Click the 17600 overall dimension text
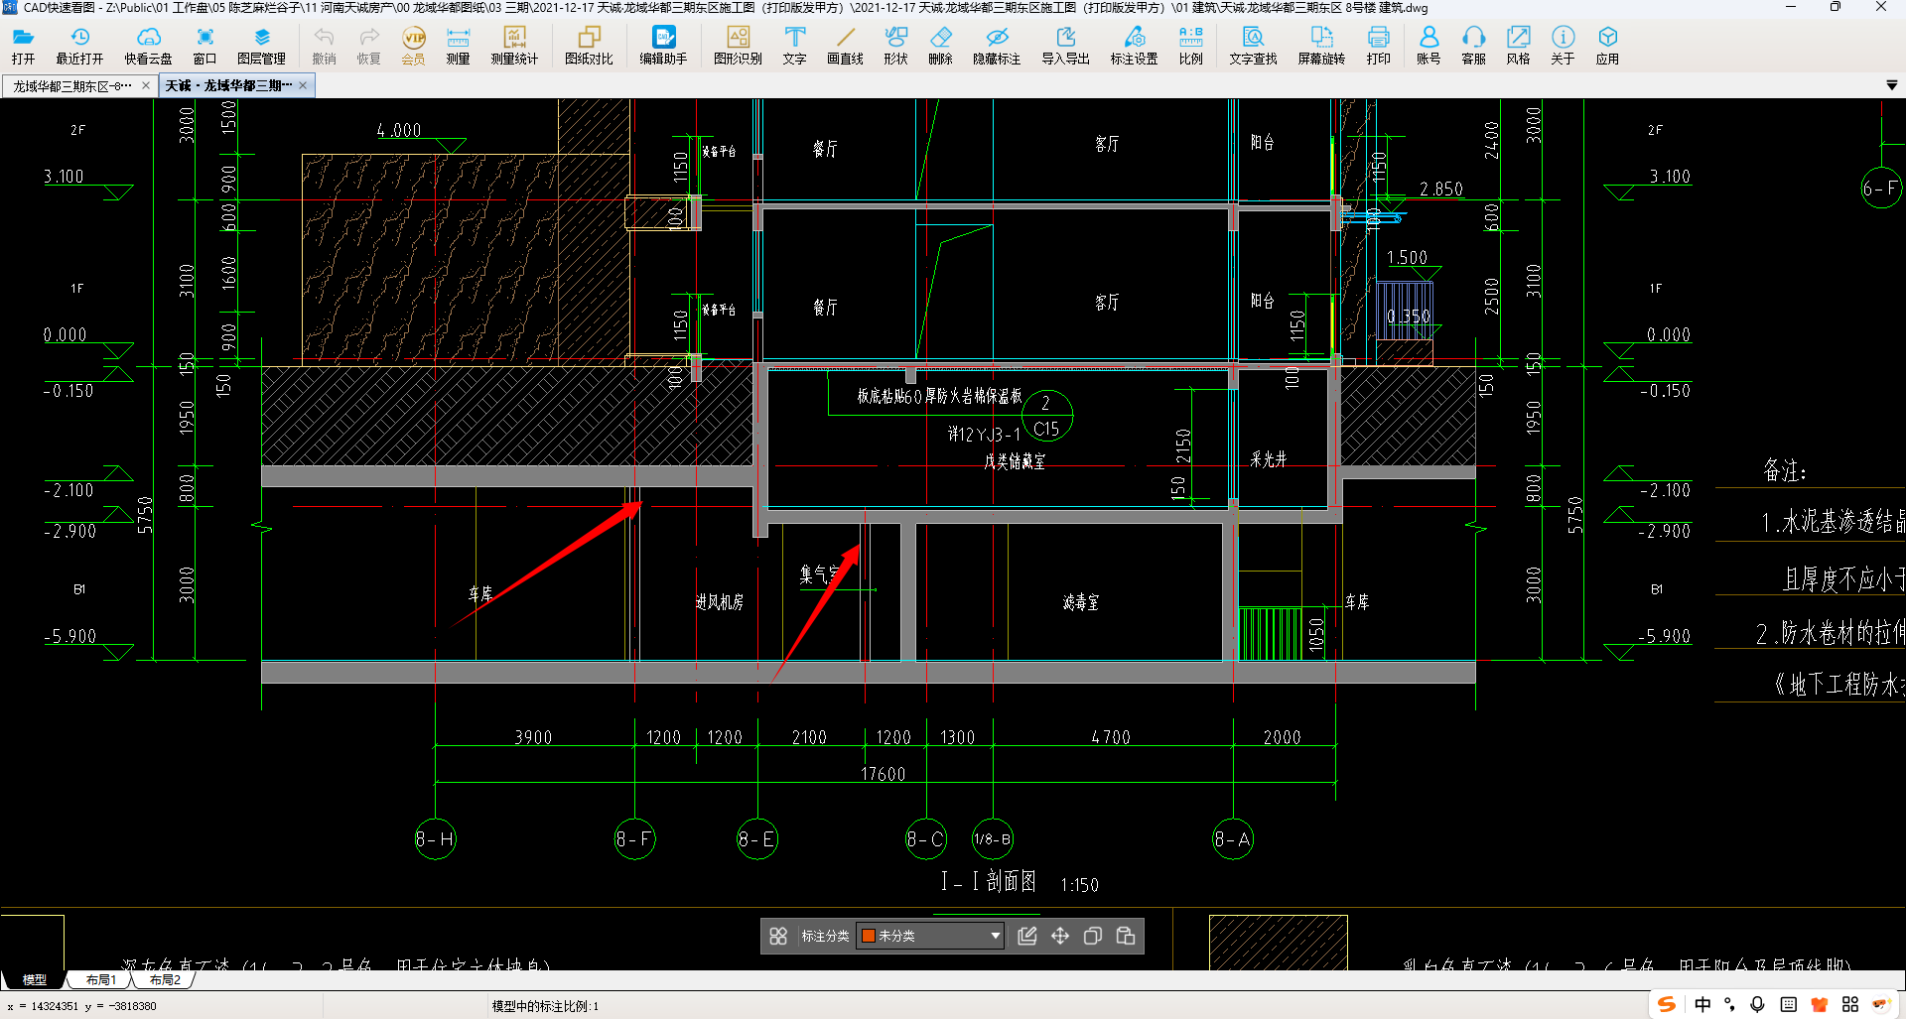The image size is (1906, 1019). (883, 774)
